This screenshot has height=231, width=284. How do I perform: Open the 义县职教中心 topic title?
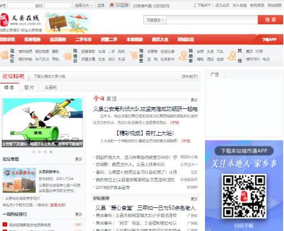49,172
